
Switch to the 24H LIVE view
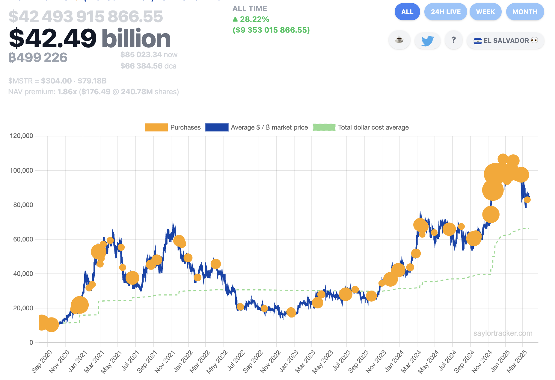446,12
